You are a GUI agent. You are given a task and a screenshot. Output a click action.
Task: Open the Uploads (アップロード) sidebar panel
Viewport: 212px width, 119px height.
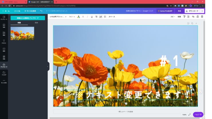(4, 66)
